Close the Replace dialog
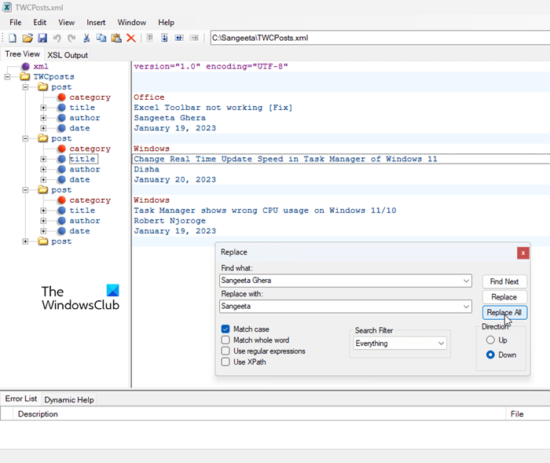 (523, 253)
